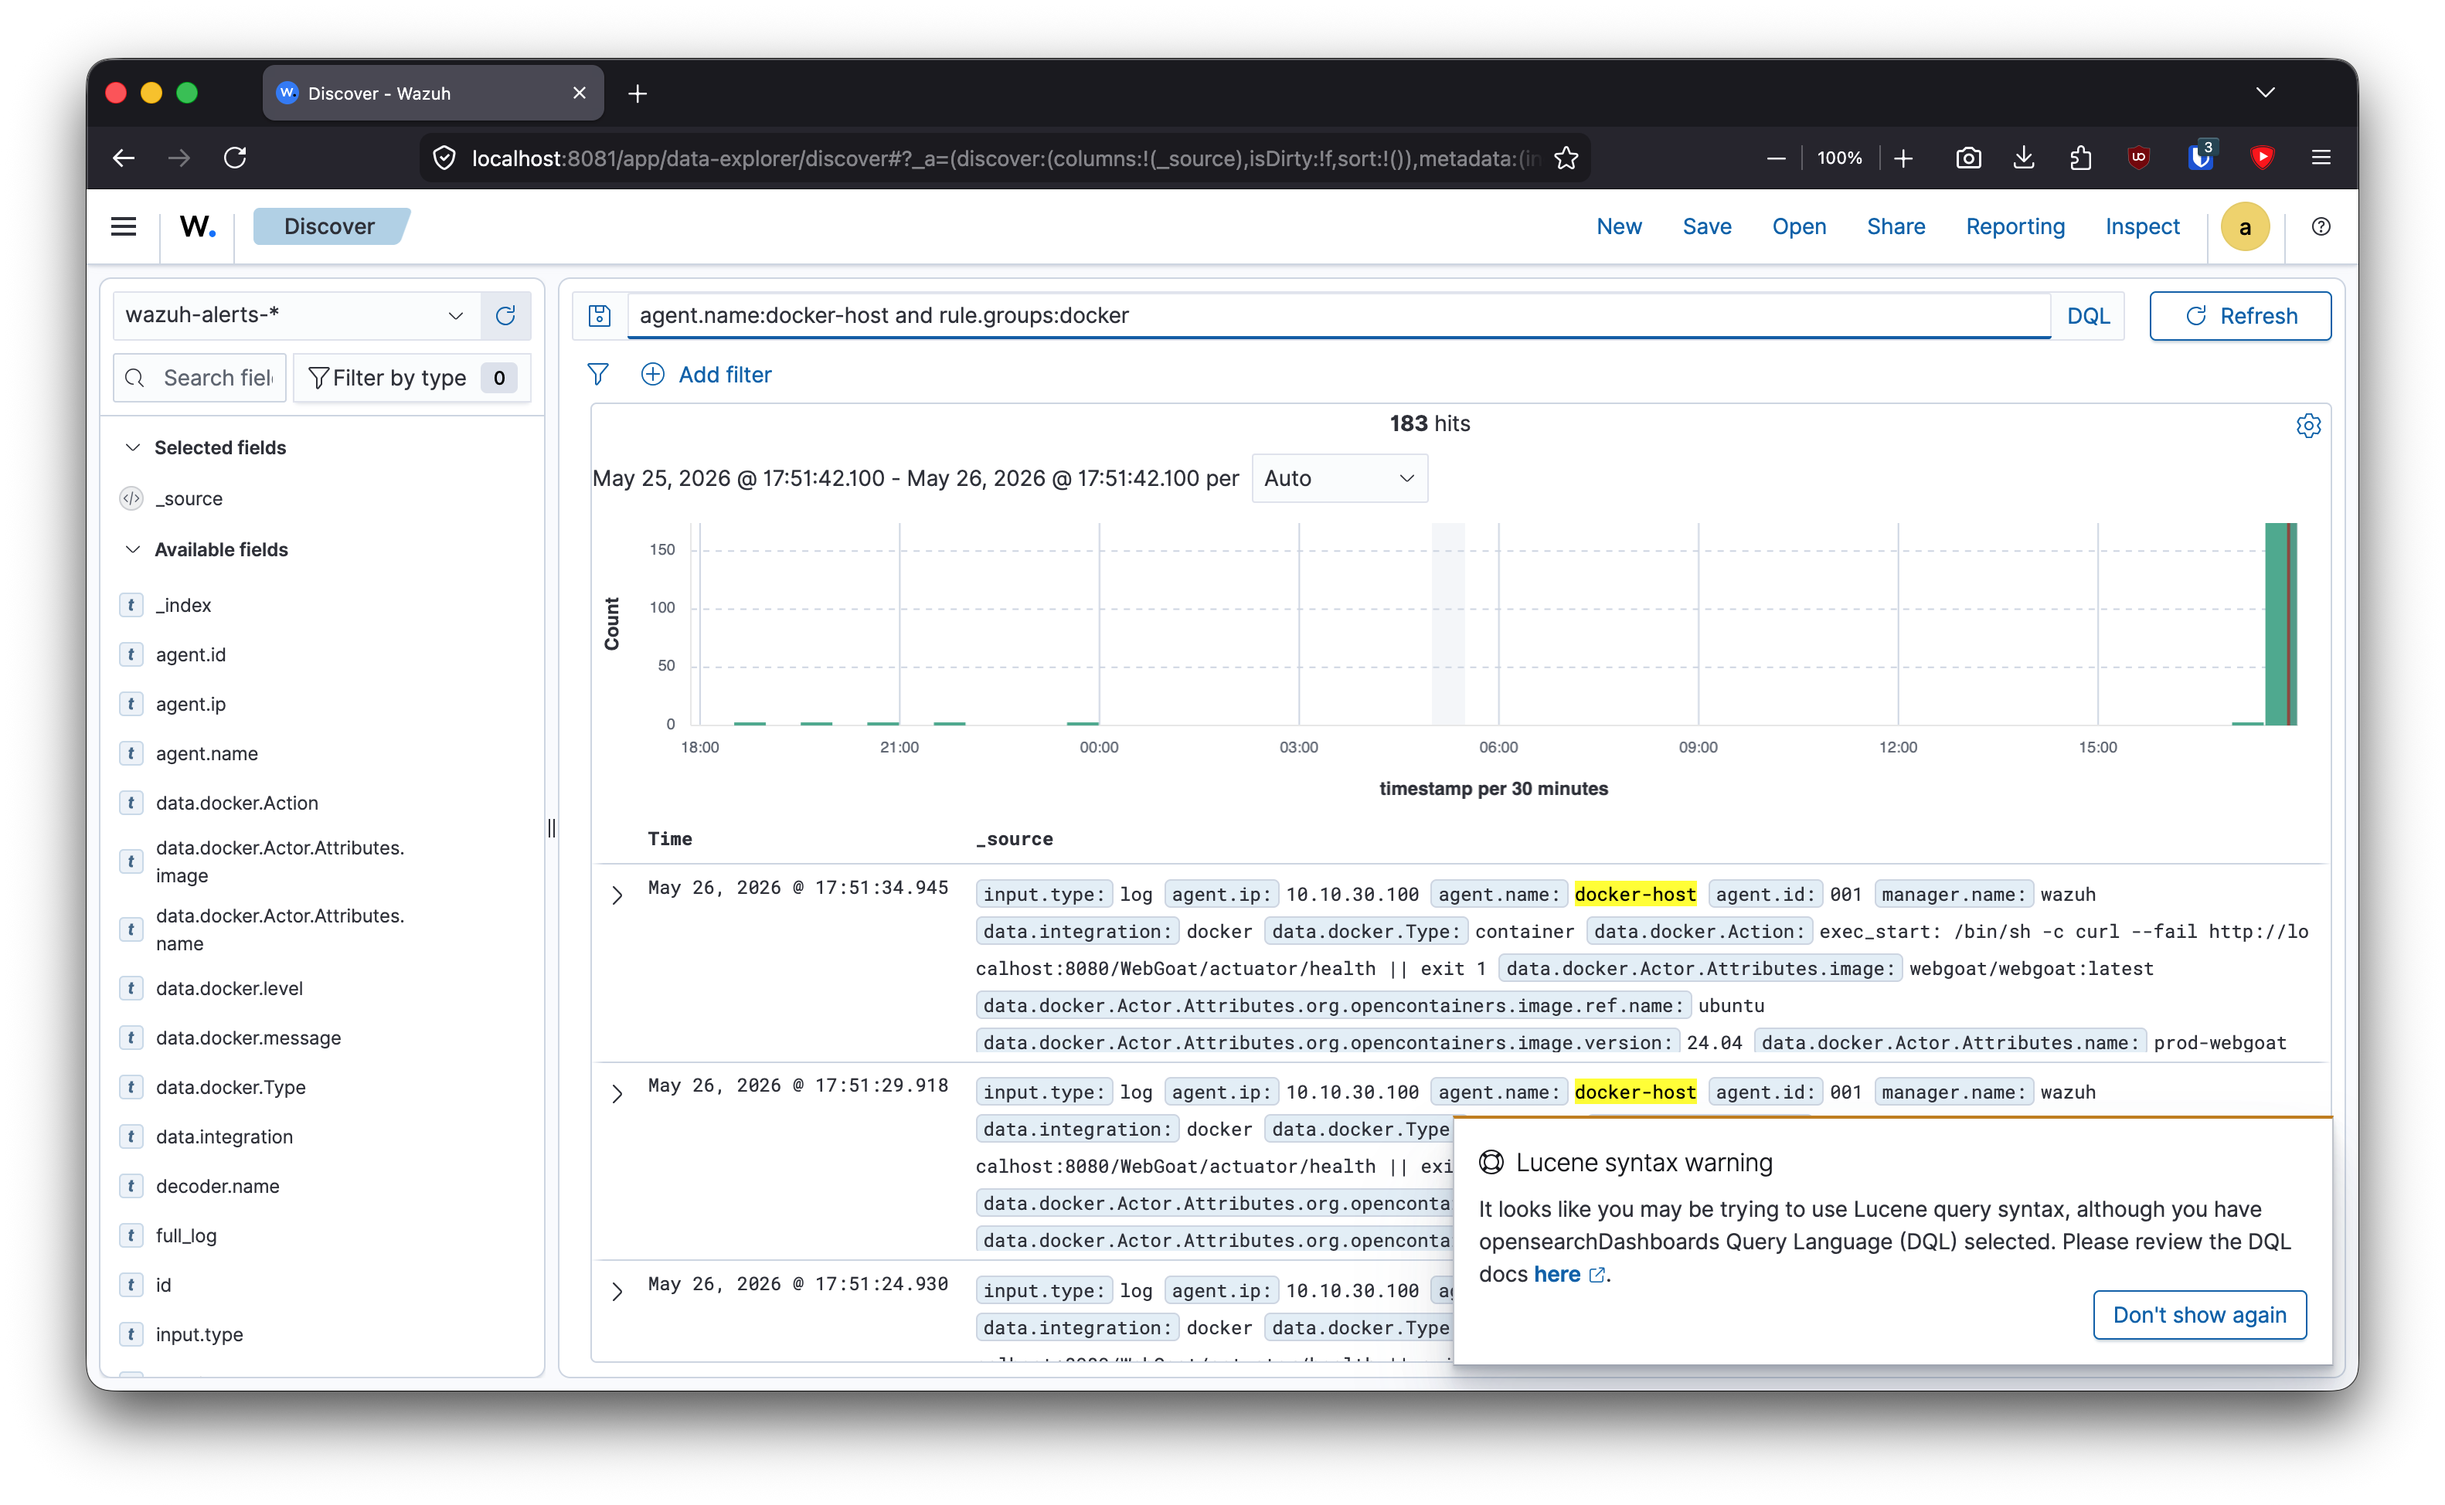The image size is (2445, 1505).
Task: Expand the 17:51:24.930 log row
Action: tap(617, 1291)
